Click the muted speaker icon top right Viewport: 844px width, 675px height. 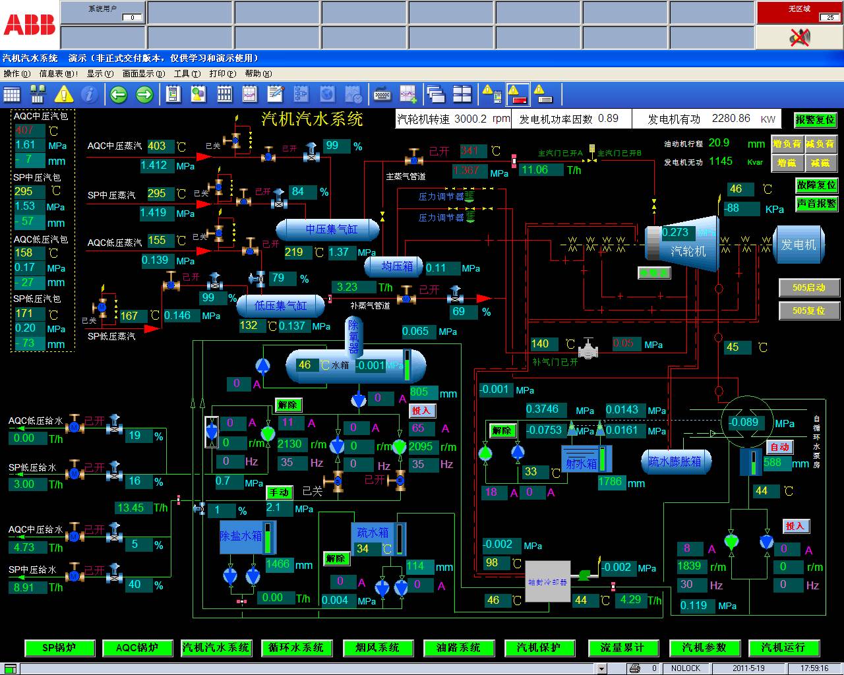click(x=799, y=38)
